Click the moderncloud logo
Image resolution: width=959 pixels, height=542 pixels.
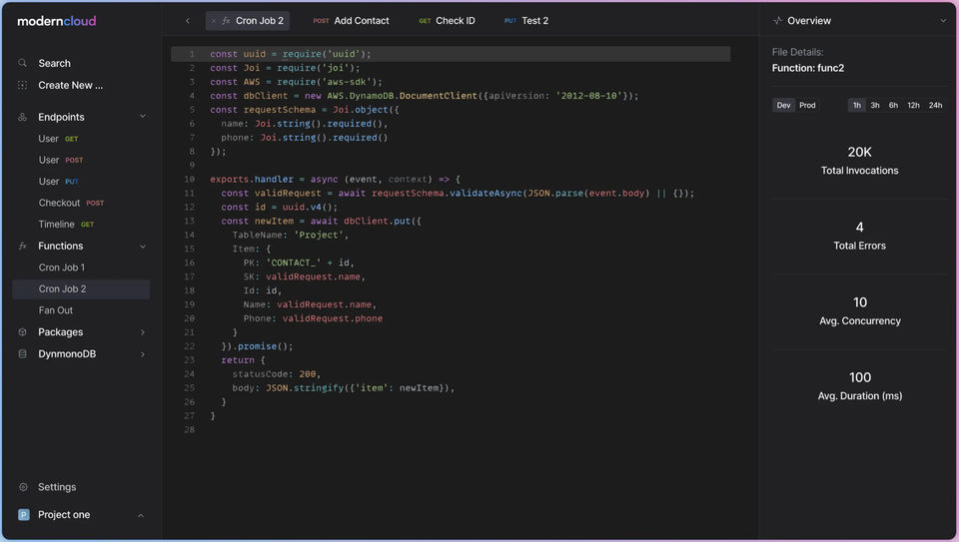(x=57, y=21)
